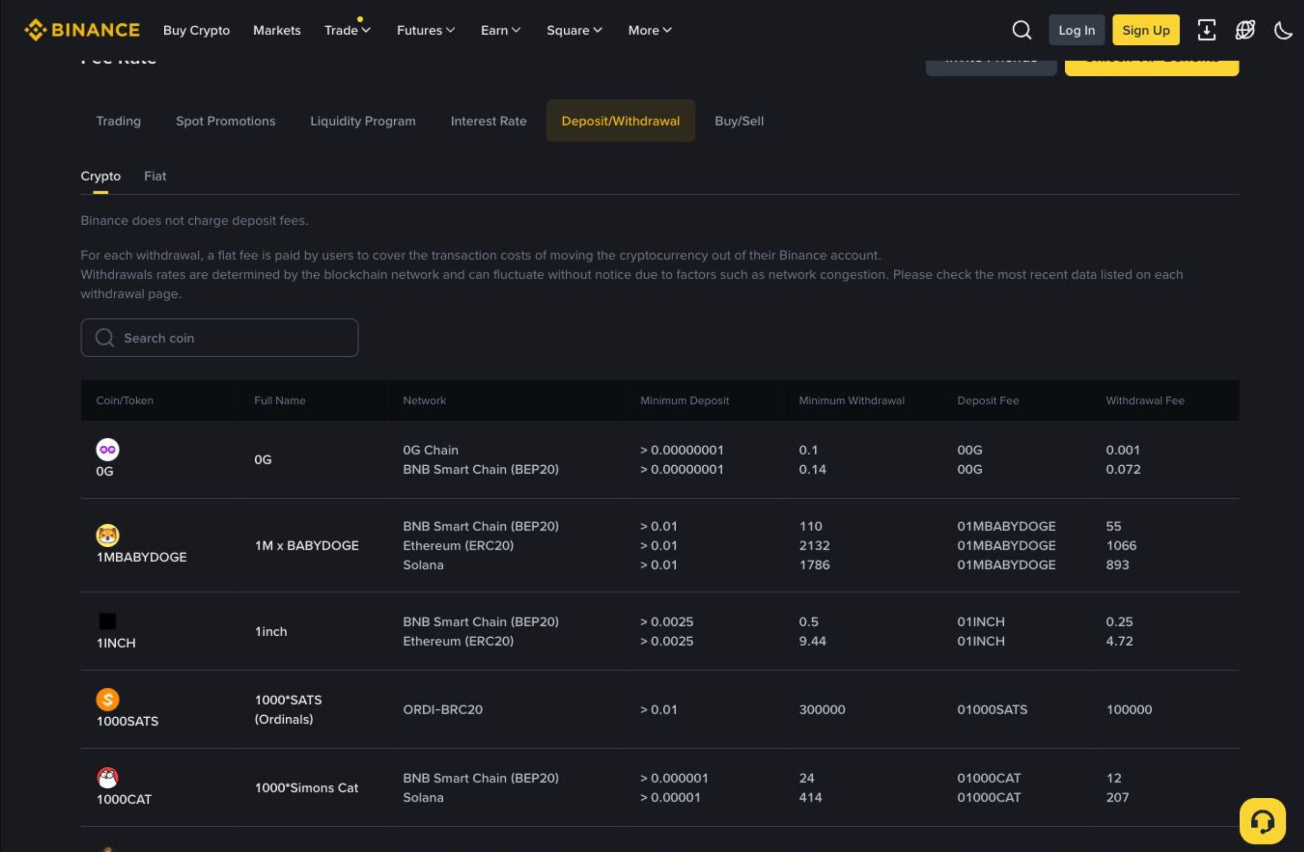Click 1000SATS minimum withdrawal 300000
Image resolution: width=1304 pixels, height=852 pixels.
[x=822, y=709]
